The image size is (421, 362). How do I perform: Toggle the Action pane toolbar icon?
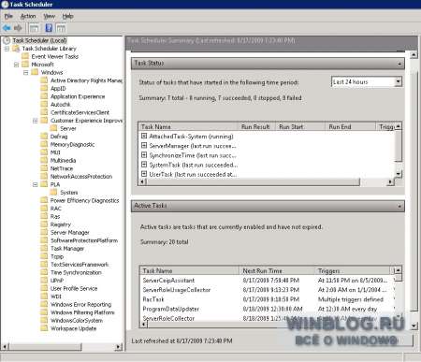coord(61,28)
